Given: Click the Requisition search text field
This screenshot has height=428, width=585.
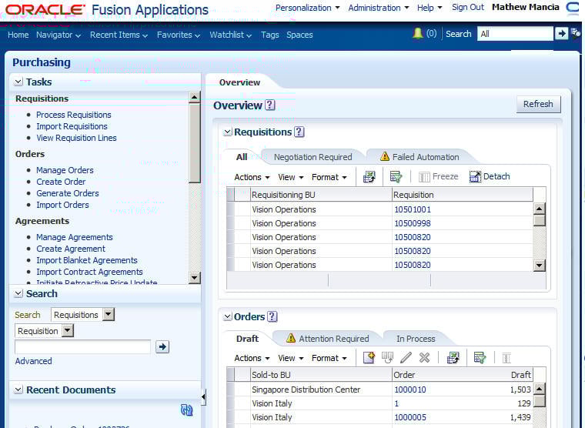Looking at the screenshot, I should 83,346.
